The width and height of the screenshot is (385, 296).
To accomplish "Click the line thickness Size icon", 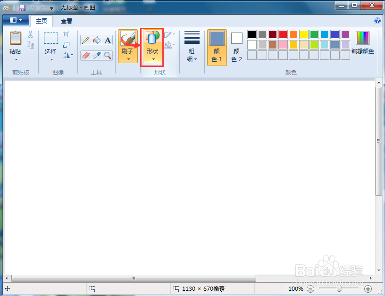I will click(x=192, y=38).
